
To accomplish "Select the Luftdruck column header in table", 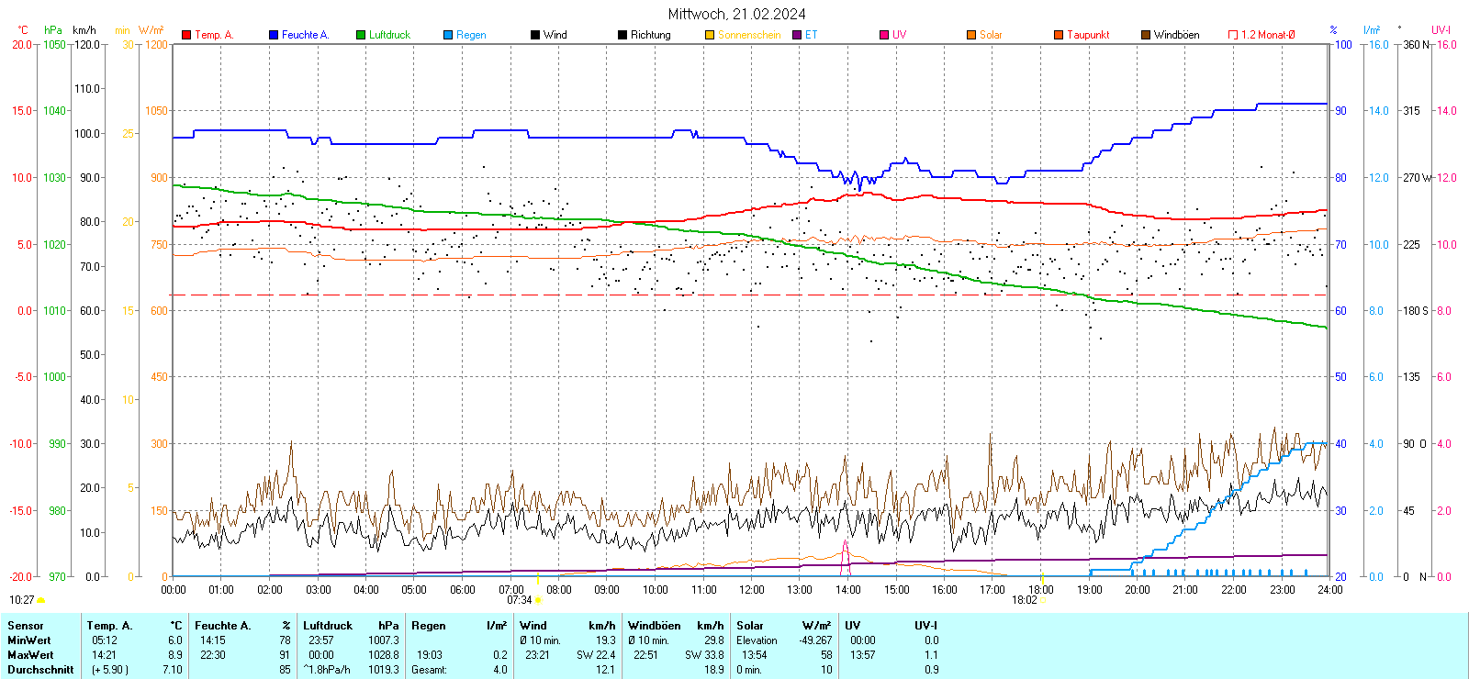I will point(328,626).
